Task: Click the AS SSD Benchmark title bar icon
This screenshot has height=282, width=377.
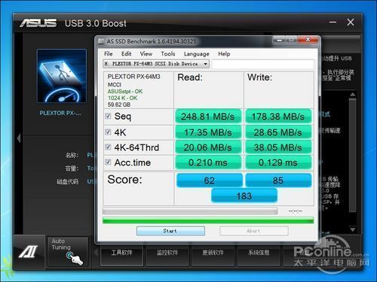Action: (x=101, y=41)
